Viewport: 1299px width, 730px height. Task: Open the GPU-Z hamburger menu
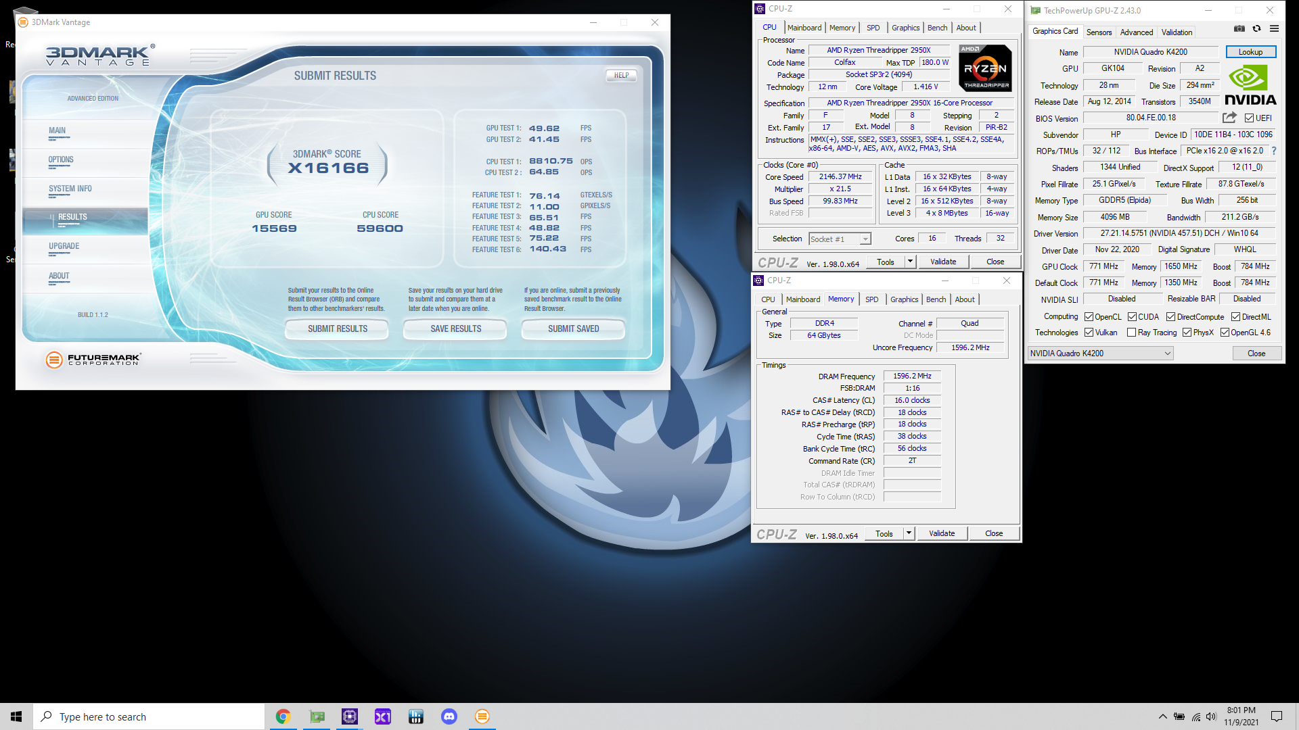pyautogui.click(x=1274, y=28)
